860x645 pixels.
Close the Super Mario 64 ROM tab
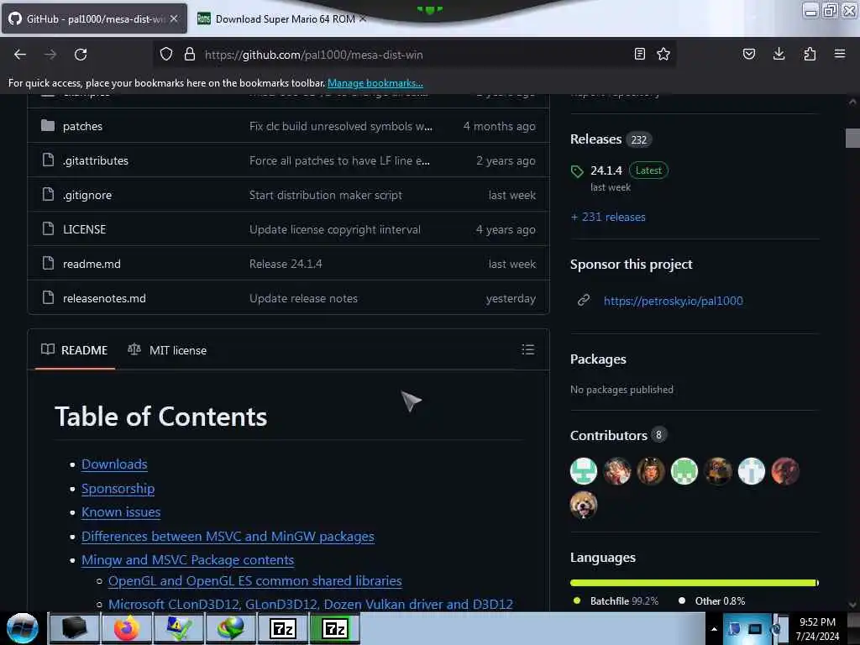pos(363,18)
